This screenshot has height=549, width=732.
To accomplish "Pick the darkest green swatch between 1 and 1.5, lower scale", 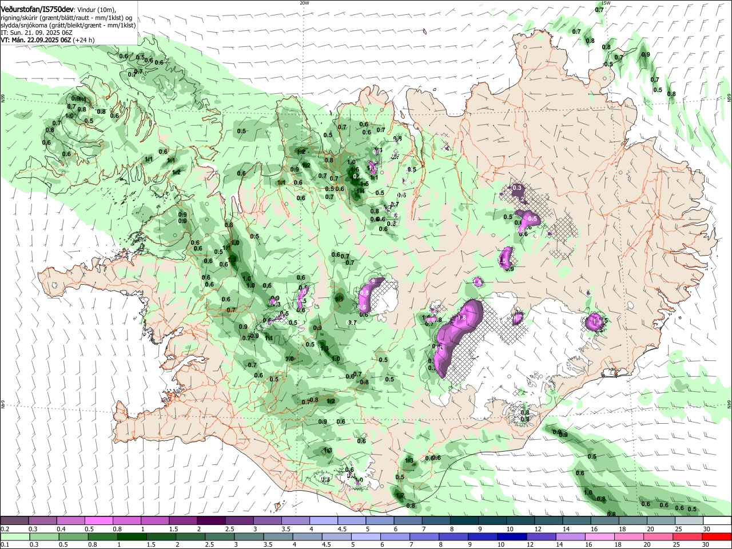I will pos(132,536).
